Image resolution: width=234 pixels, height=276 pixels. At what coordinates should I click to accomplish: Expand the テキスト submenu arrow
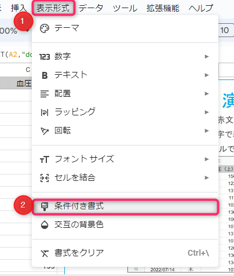(207, 75)
